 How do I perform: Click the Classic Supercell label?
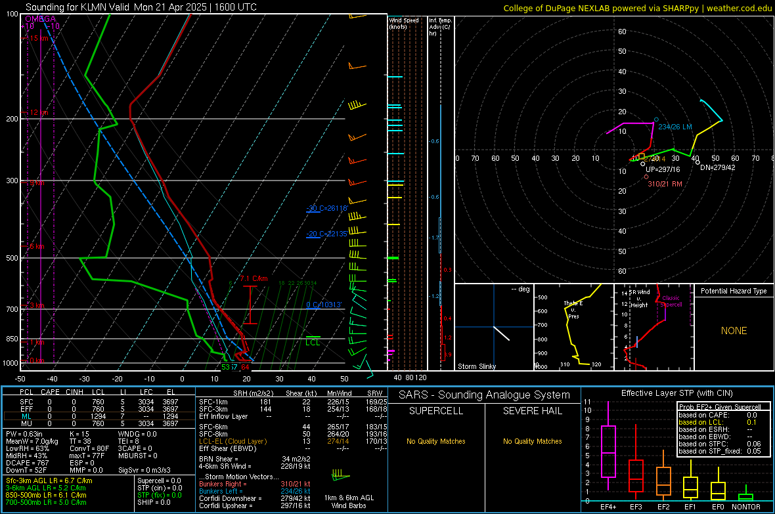pyautogui.click(x=671, y=301)
